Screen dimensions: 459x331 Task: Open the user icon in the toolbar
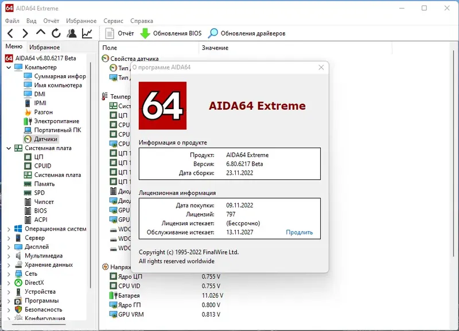coord(71,33)
